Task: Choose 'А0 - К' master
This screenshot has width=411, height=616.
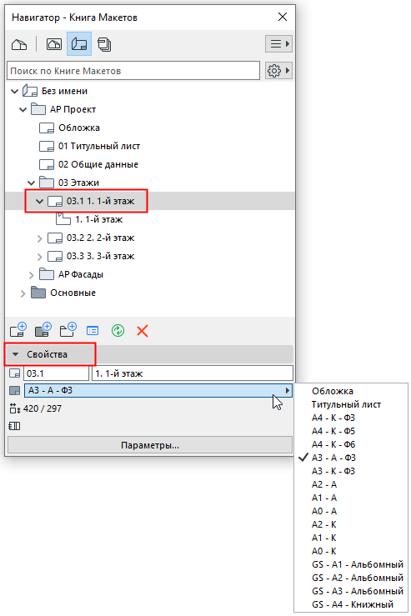Action: [x=324, y=552]
